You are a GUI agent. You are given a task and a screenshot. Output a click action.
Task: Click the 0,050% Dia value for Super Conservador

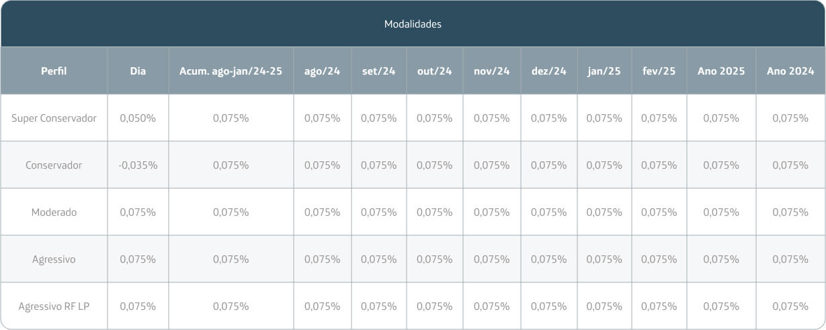tap(138, 118)
